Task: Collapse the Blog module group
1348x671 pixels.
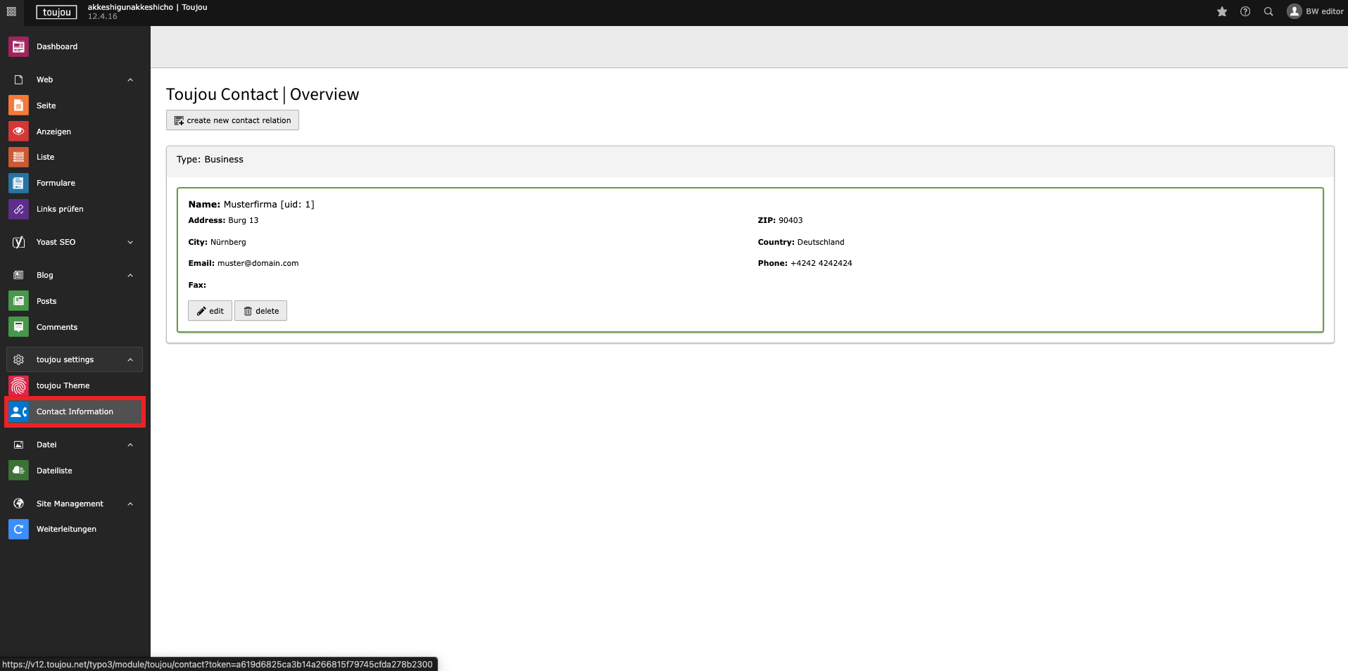Action: tap(130, 275)
